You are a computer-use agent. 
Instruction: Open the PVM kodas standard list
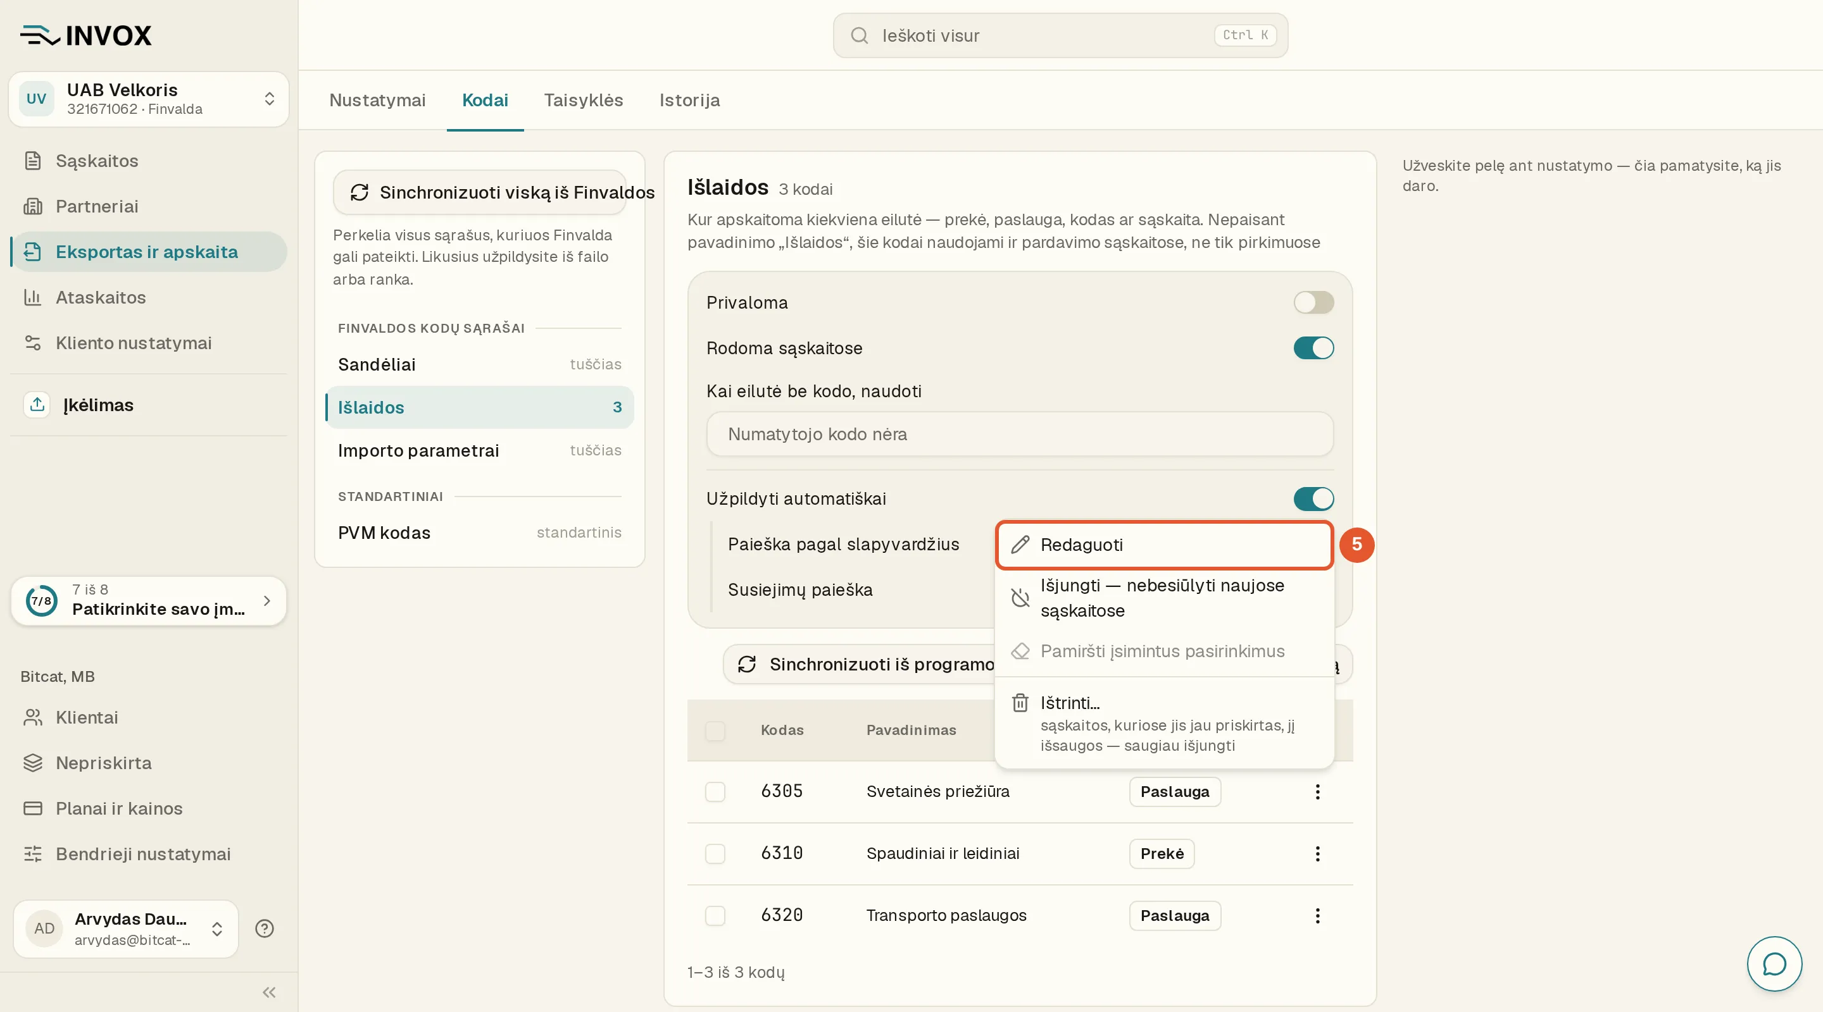click(479, 533)
